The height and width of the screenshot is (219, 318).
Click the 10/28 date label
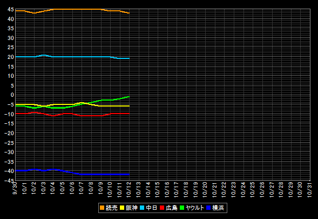[281, 189]
